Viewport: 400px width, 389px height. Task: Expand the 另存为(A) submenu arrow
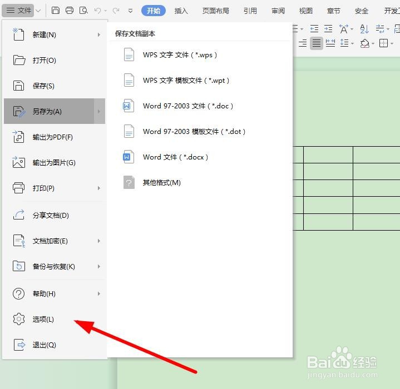99,111
